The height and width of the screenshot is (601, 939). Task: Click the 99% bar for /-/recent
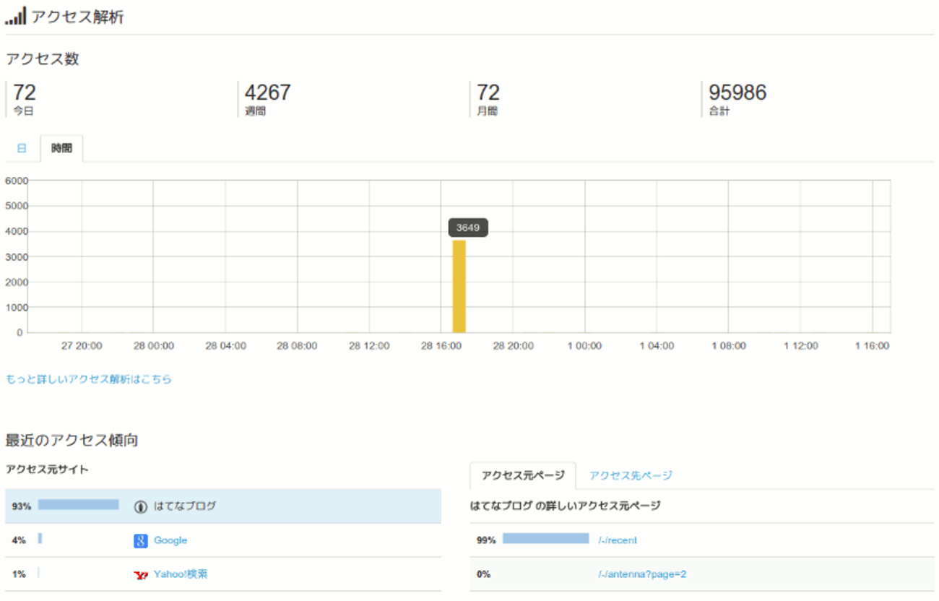545,539
